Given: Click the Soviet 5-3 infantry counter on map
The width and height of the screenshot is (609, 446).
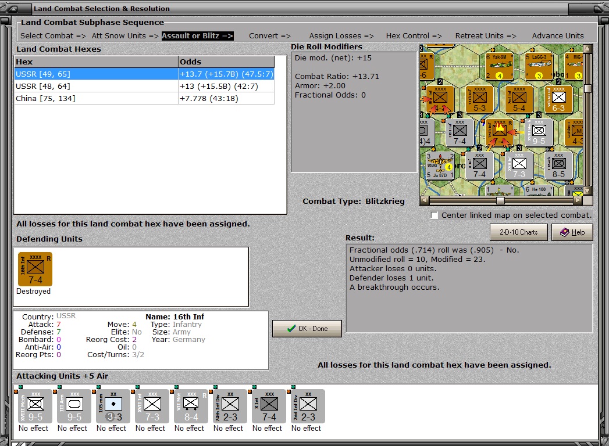Looking at the screenshot, I should click(479, 99).
